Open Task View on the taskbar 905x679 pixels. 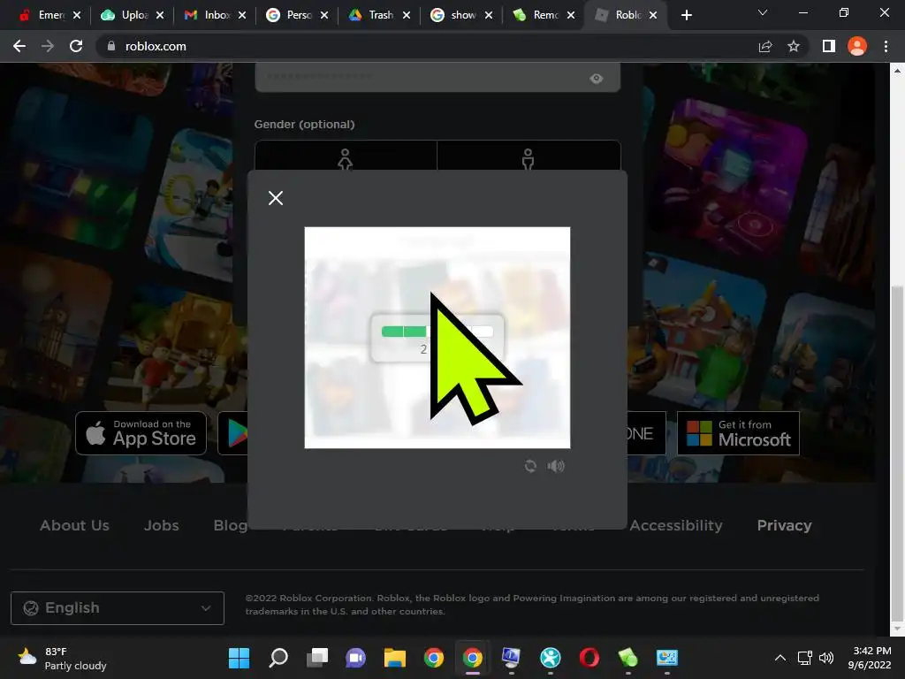pyautogui.click(x=317, y=658)
